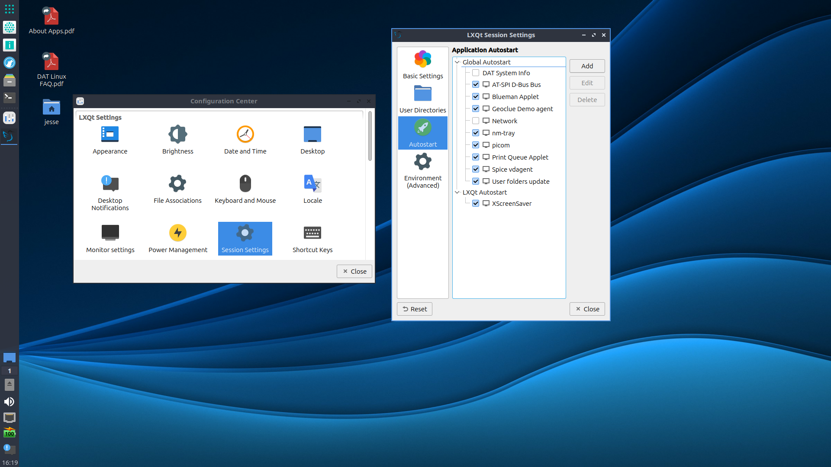Open Desktop settings in Configuration Center

tap(312, 140)
